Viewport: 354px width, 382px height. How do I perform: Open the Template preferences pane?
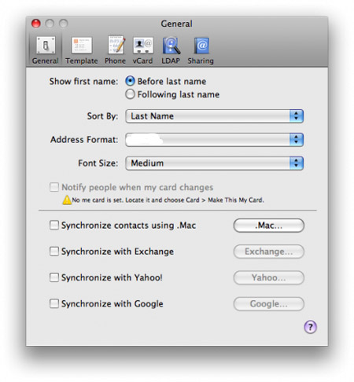point(82,50)
